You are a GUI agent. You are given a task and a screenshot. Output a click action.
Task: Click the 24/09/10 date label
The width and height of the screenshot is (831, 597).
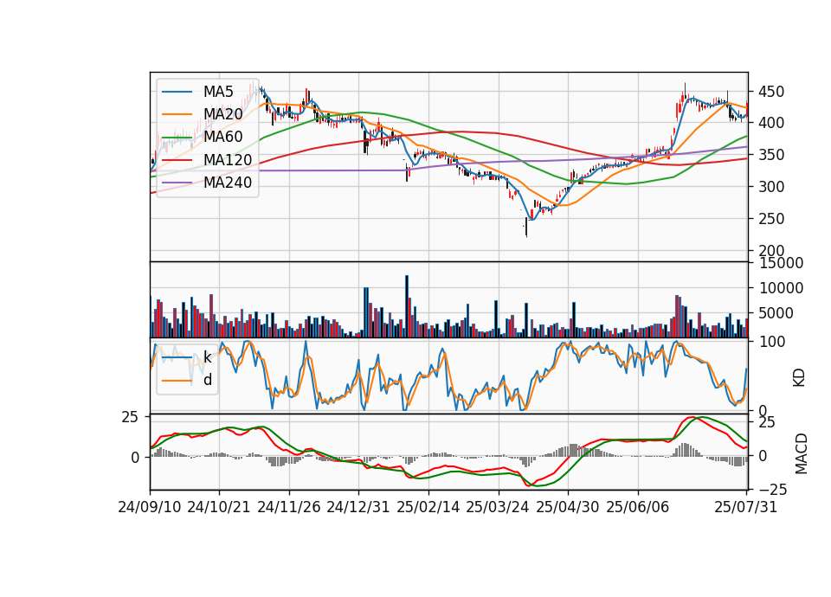150,507
